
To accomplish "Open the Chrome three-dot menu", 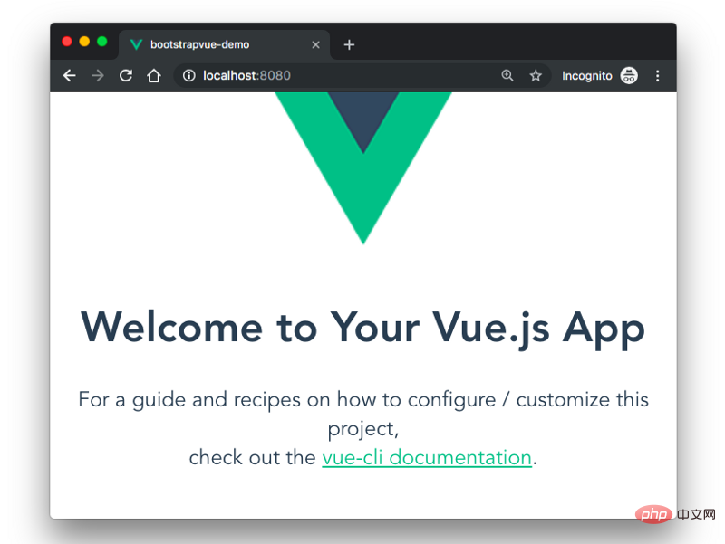I will pyautogui.click(x=658, y=76).
